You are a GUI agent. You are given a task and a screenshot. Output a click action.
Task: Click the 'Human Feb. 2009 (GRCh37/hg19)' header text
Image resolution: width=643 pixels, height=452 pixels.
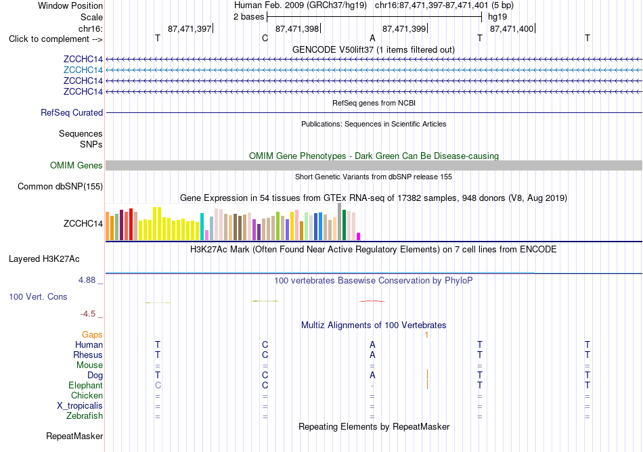pos(301,5)
